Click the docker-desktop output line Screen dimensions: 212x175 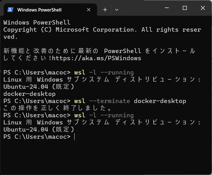tap(30, 94)
